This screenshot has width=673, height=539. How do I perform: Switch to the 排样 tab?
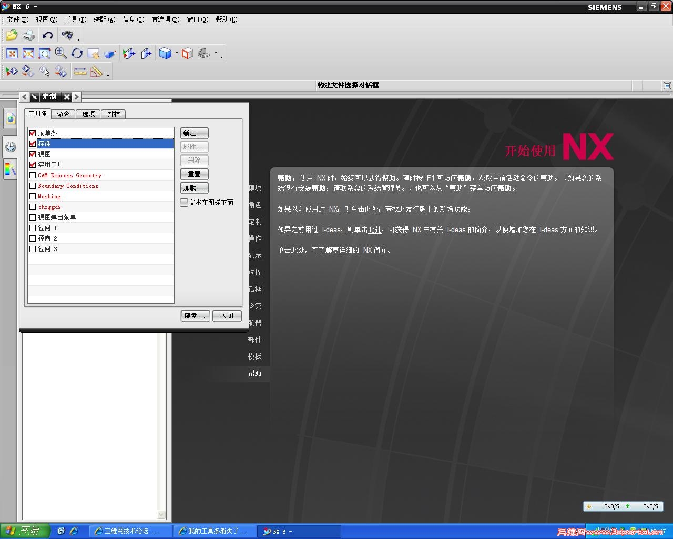pos(114,114)
